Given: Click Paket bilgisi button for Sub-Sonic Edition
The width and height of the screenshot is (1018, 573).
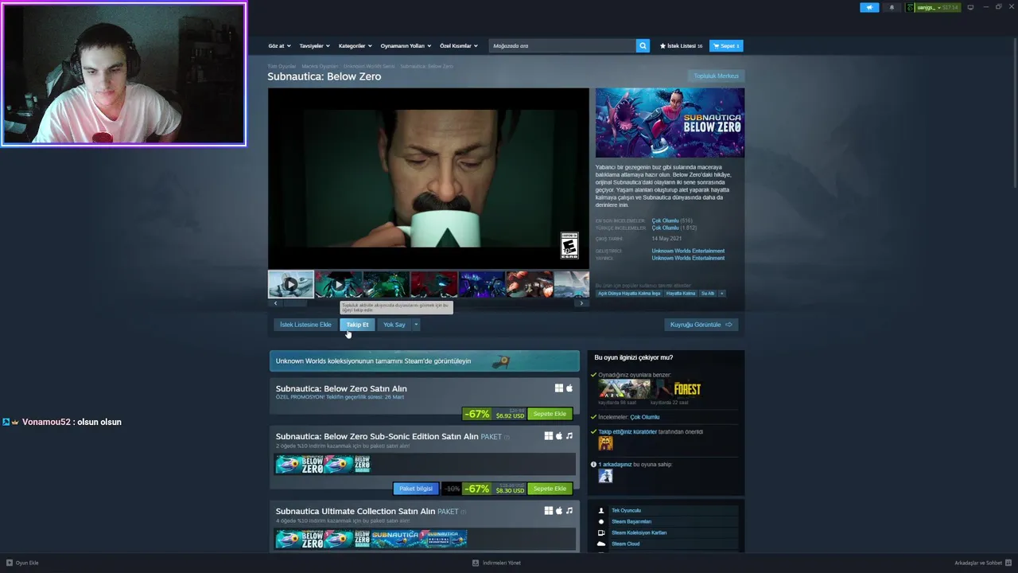Looking at the screenshot, I should click(416, 489).
